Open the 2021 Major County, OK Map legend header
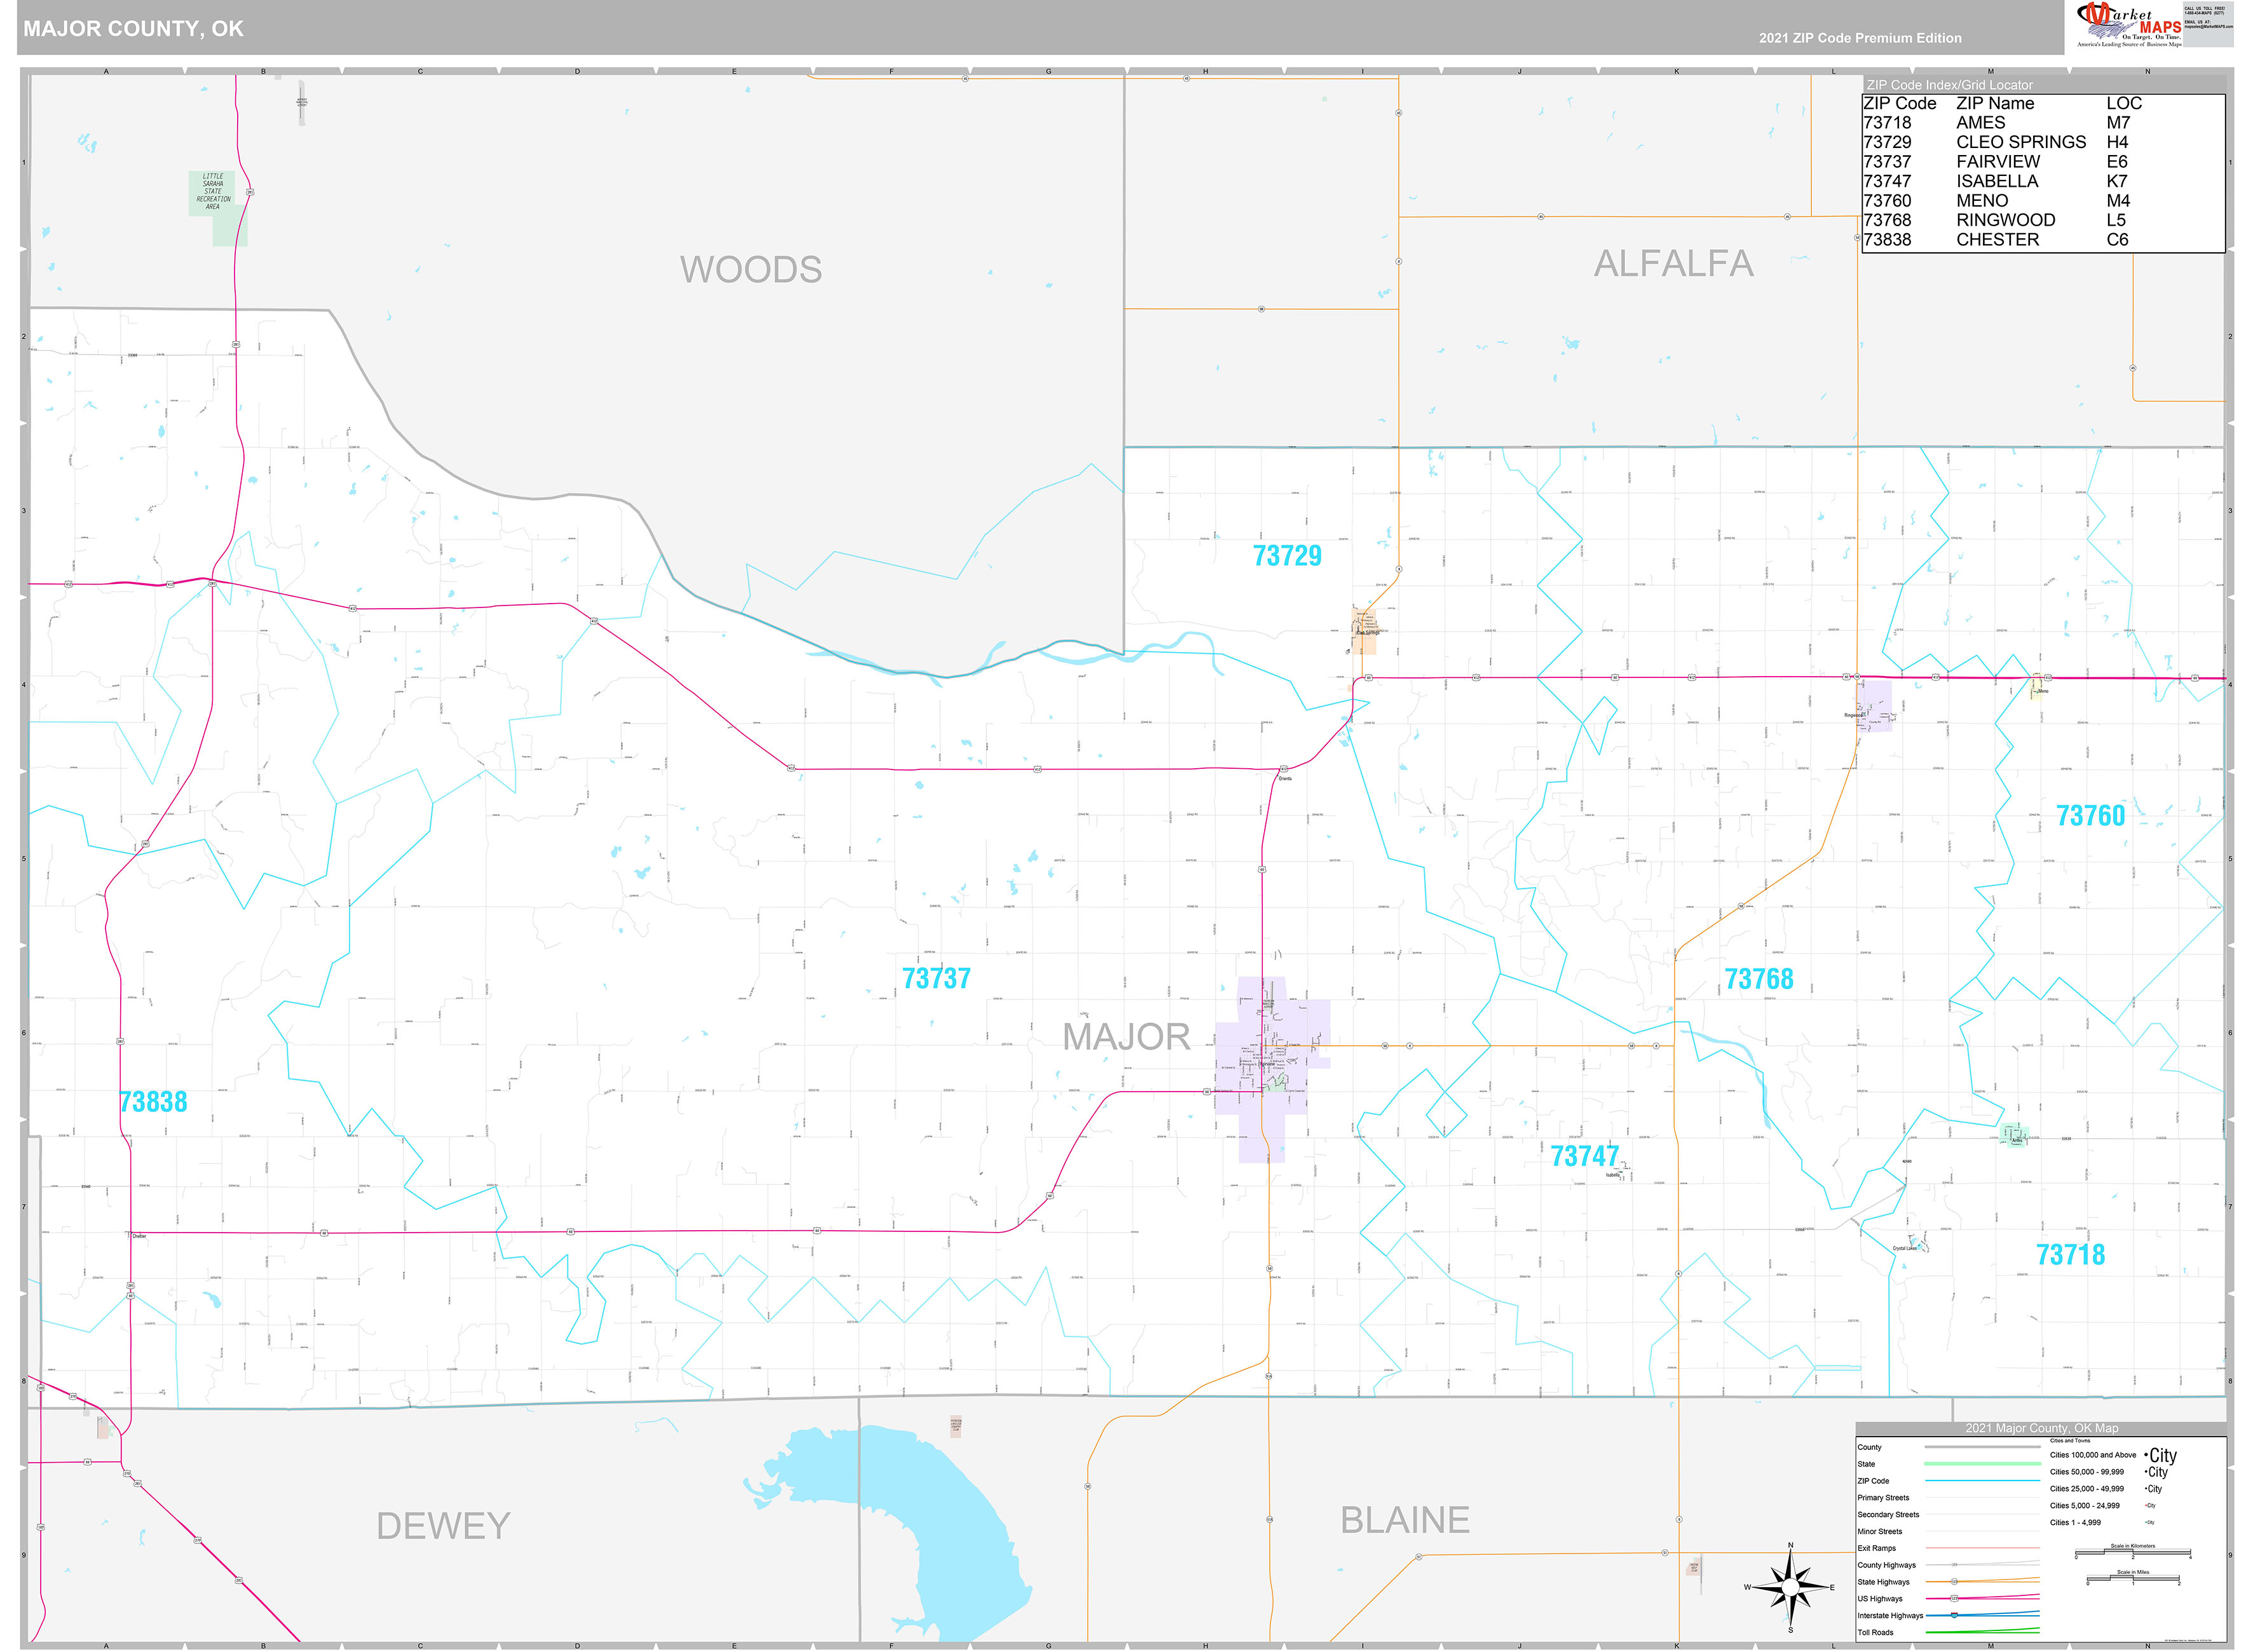The height and width of the screenshot is (1652, 2253). (x=2041, y=1429)
